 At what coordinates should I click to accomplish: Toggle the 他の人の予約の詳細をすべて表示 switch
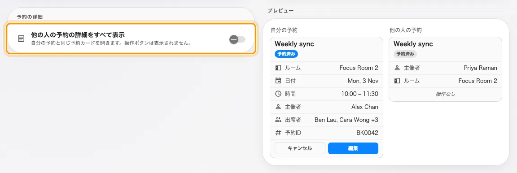point(237,39)
